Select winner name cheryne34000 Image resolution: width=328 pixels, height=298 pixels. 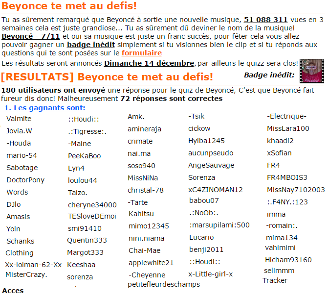[x=92, y=205]
